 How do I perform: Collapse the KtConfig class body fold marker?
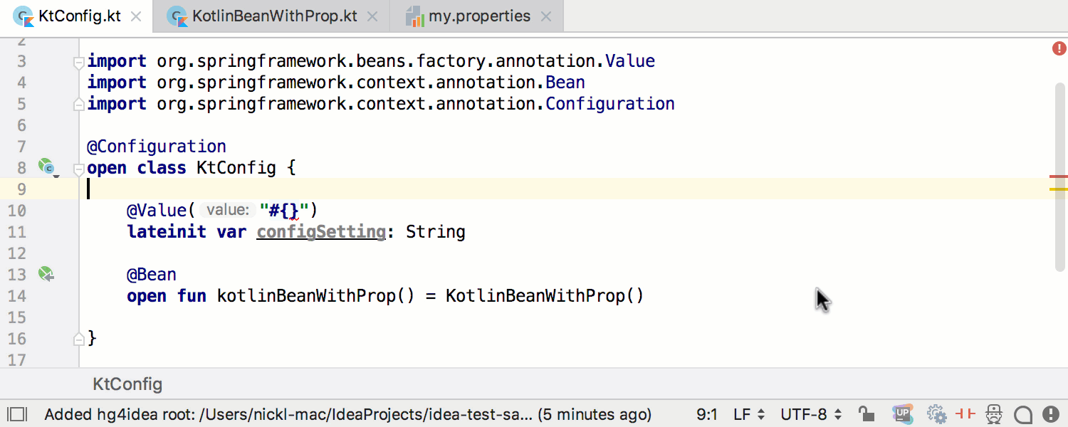78,169
